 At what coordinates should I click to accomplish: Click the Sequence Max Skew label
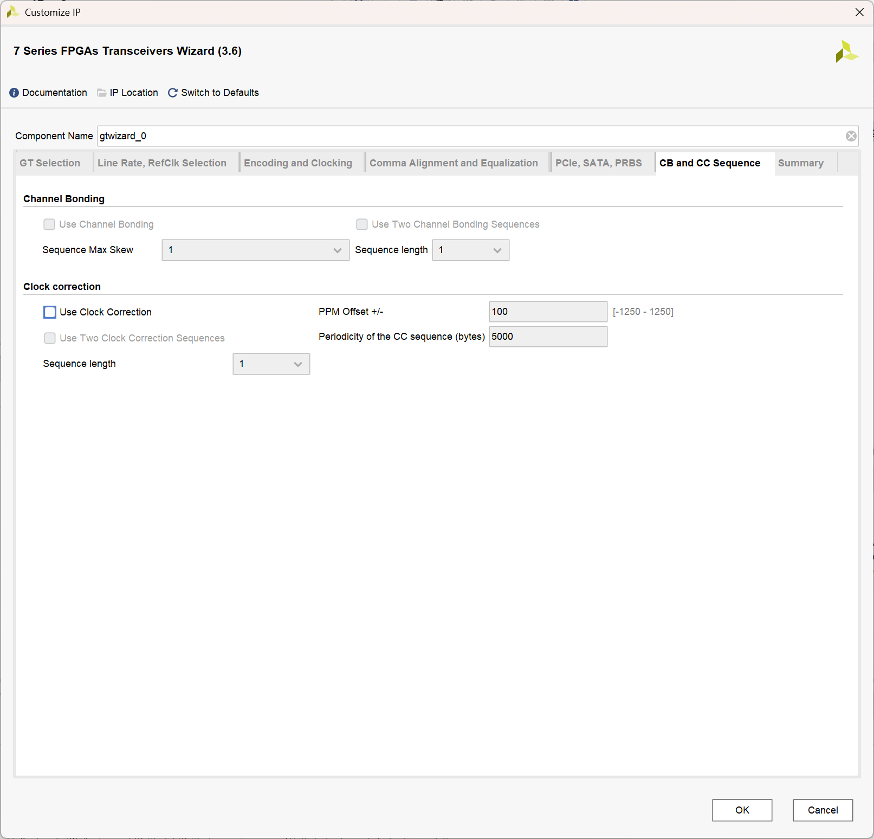coord(88,250)
